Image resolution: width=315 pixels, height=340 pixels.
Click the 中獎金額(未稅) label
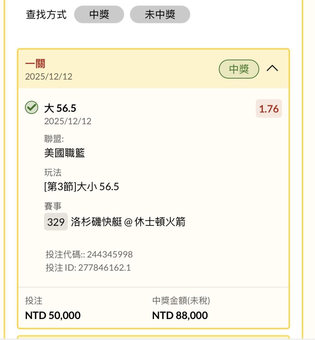[181, 300]
